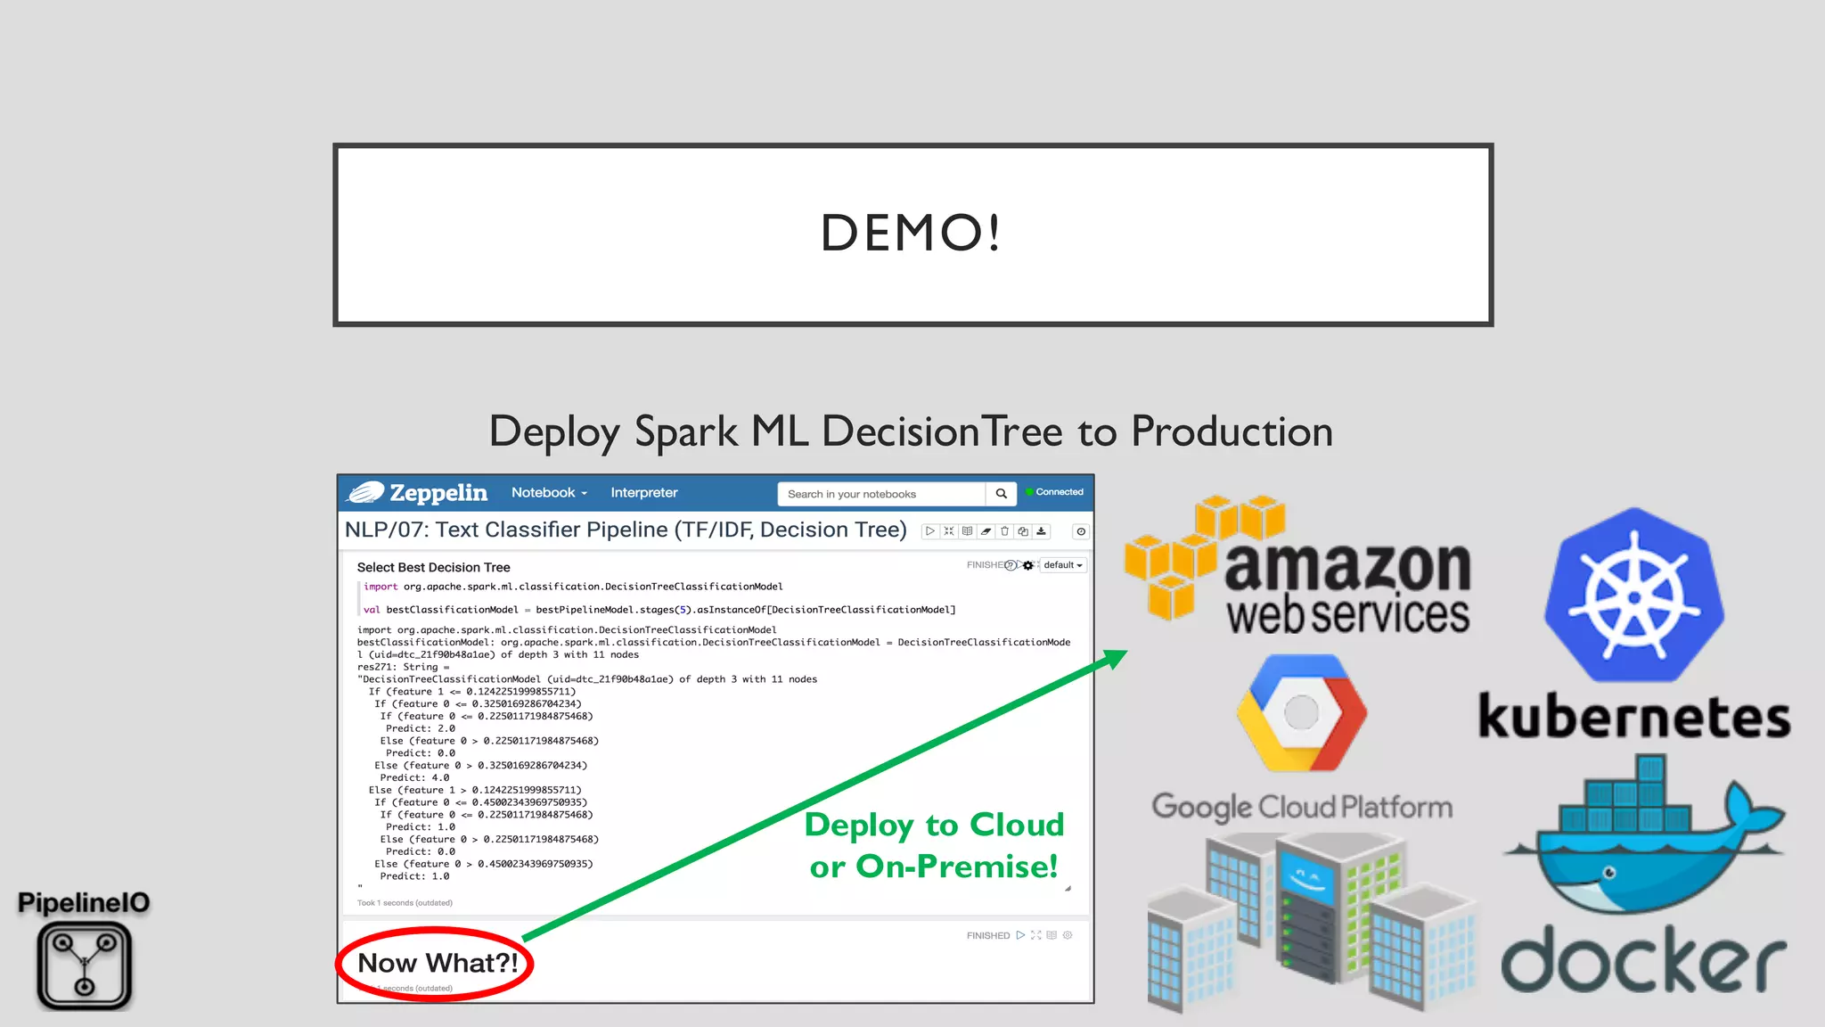Click the 'Predict: 2.0' output line
This screenshot has height=1027, width=1825.
[421, 728]
